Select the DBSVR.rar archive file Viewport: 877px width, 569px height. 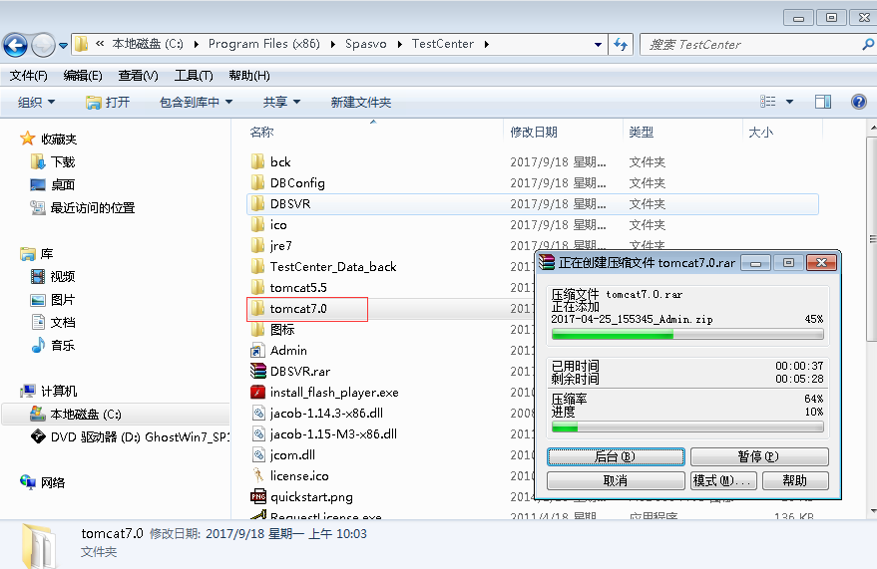click(x=299, y=372)
